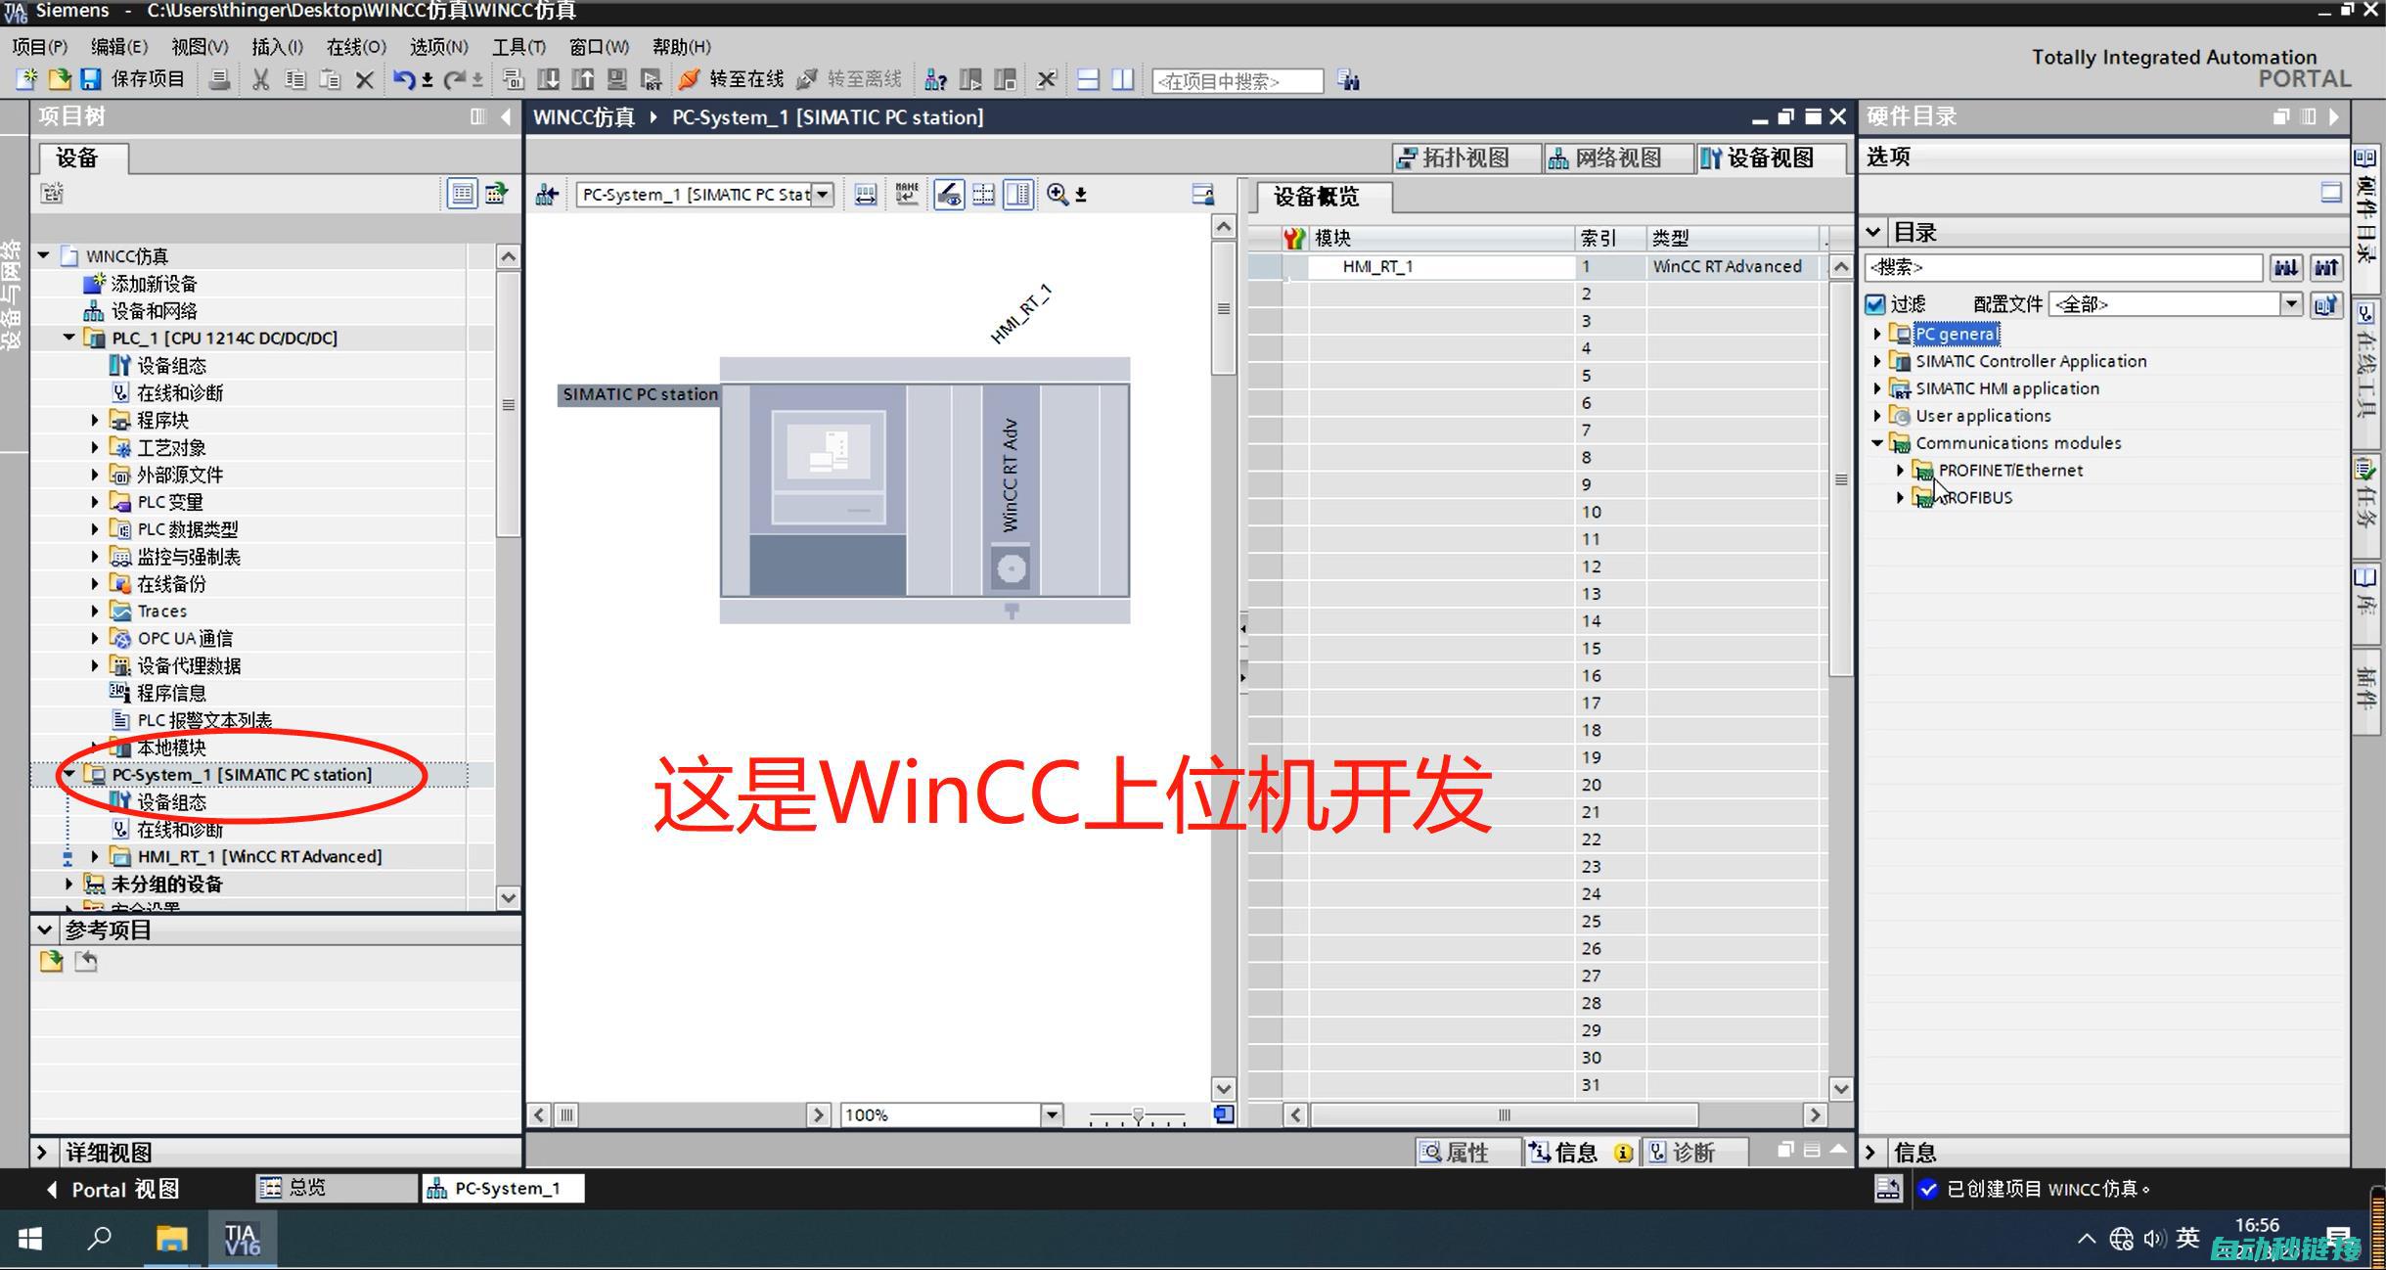Select 设备和网络 in project tree
Image resolution: width=2386 pixels, height=1270 pixels.
click(154, 311)
